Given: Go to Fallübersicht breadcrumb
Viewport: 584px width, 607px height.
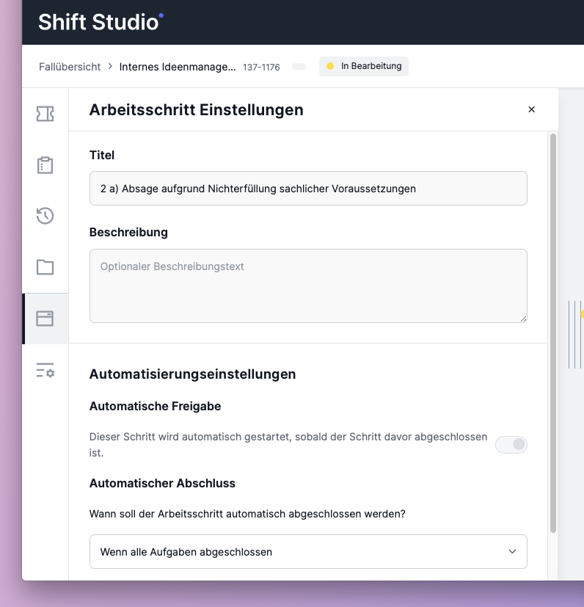Looking at the screenshot, I should tap(70, 67).
